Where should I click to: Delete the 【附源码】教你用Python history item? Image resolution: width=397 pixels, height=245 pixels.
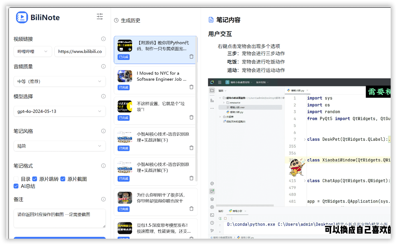tap(191, 56)
